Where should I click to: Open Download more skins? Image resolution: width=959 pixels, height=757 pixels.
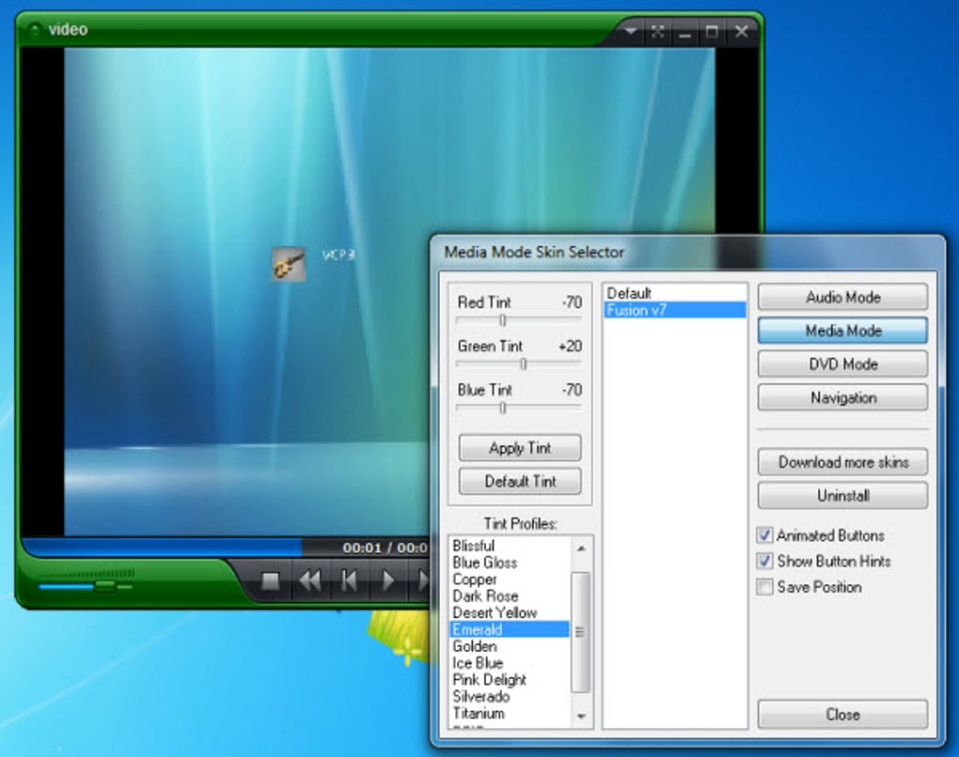tap(841, 462)
